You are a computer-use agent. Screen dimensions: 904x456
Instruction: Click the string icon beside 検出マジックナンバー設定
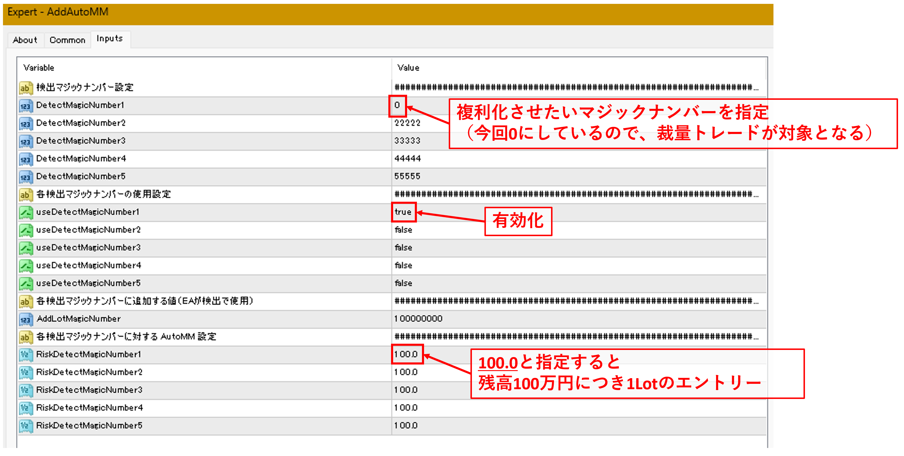tap(26, 88)
